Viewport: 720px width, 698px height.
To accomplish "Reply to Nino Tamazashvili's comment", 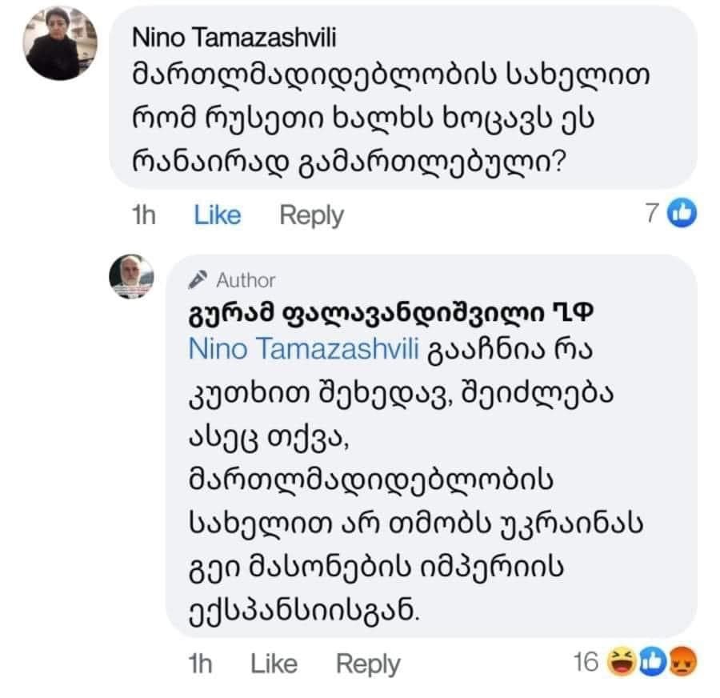I will [x=311, y=214].
